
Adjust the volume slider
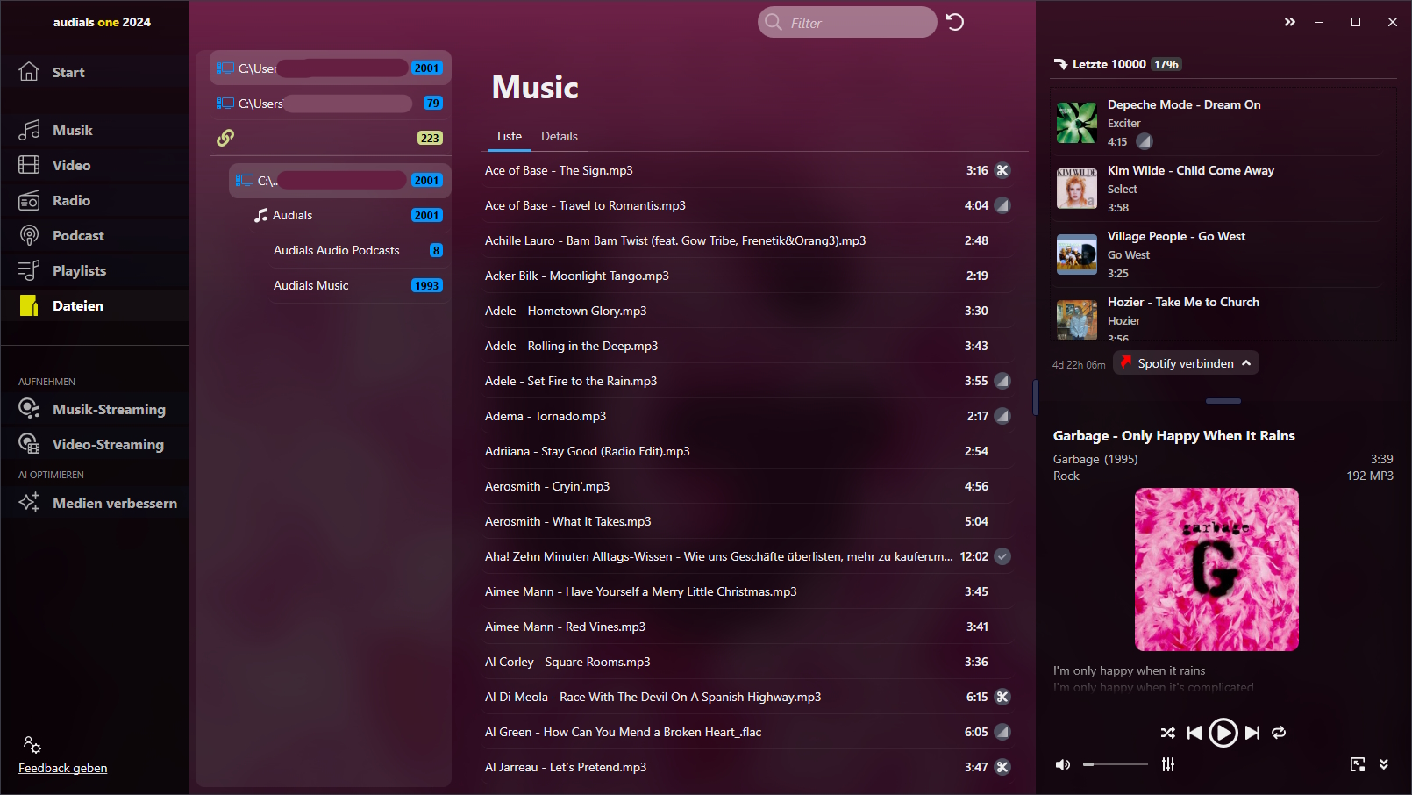click(x=1116, y=764)
